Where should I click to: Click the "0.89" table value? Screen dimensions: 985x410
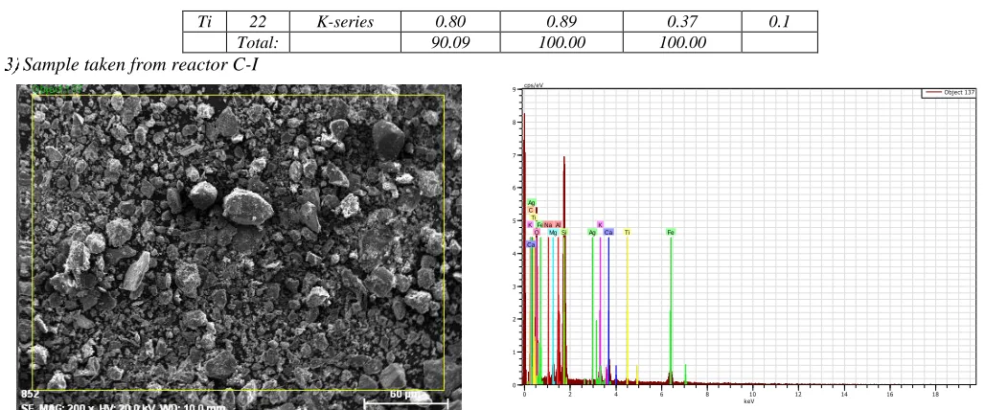(x=561, y=21)
